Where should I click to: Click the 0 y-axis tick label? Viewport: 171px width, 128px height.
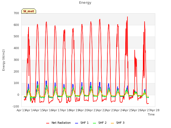pos(18,95)
